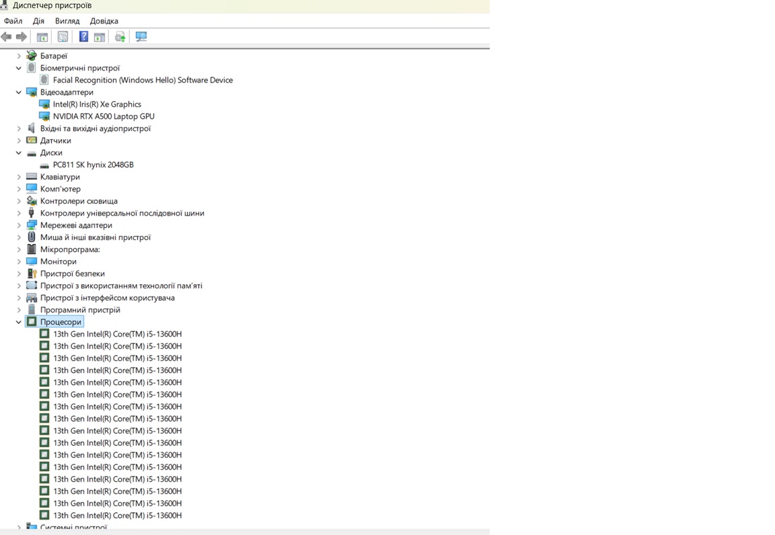The height and width of the screenshot is (535, 775).
Task: Open the Properties toolbar icon
Action: 63,36
